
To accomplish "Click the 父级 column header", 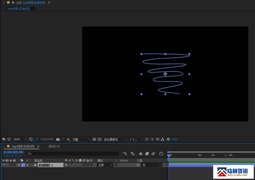I will tap(139, 160).
